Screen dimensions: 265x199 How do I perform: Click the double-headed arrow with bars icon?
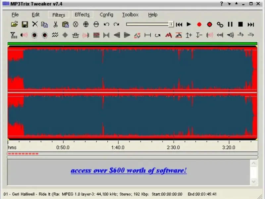[220, 35]
